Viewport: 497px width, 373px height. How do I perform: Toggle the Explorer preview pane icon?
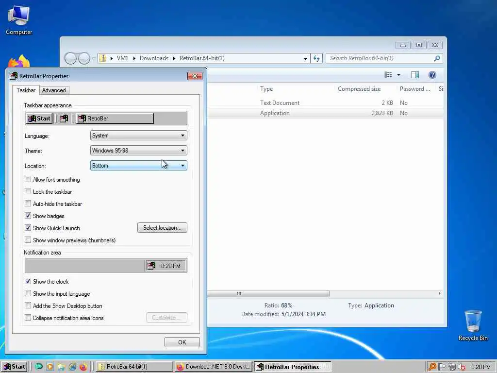pyautogui.click(x=415, y=75)
